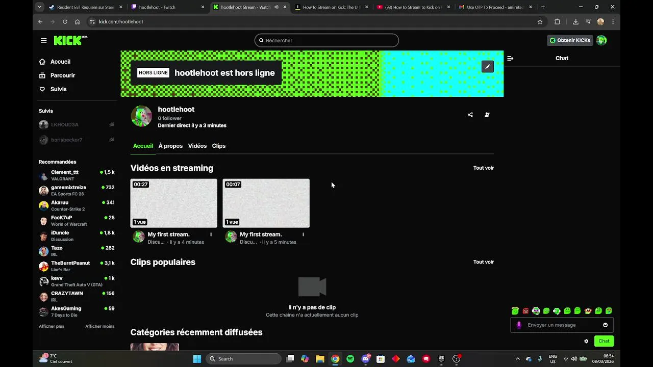Viewport: 653px width, 367px height.
Task: Open the weather widget in taskbar
Action: pyautogui.click(x=56, y=359)
